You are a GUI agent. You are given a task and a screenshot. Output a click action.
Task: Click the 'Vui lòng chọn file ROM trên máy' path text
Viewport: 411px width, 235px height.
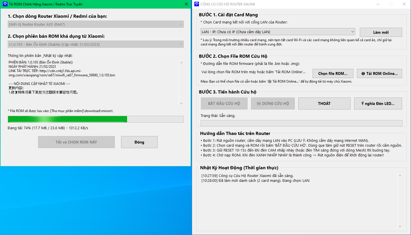click(254, 72)
